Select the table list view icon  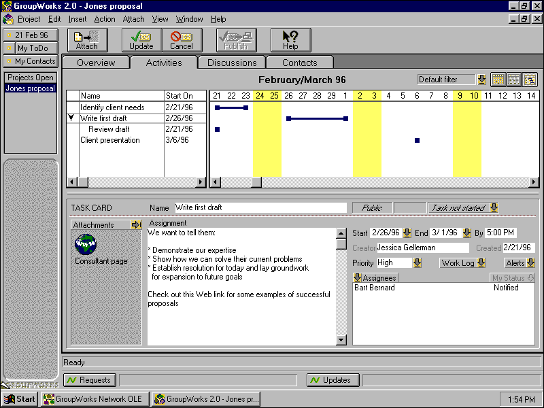pos(514,80)
